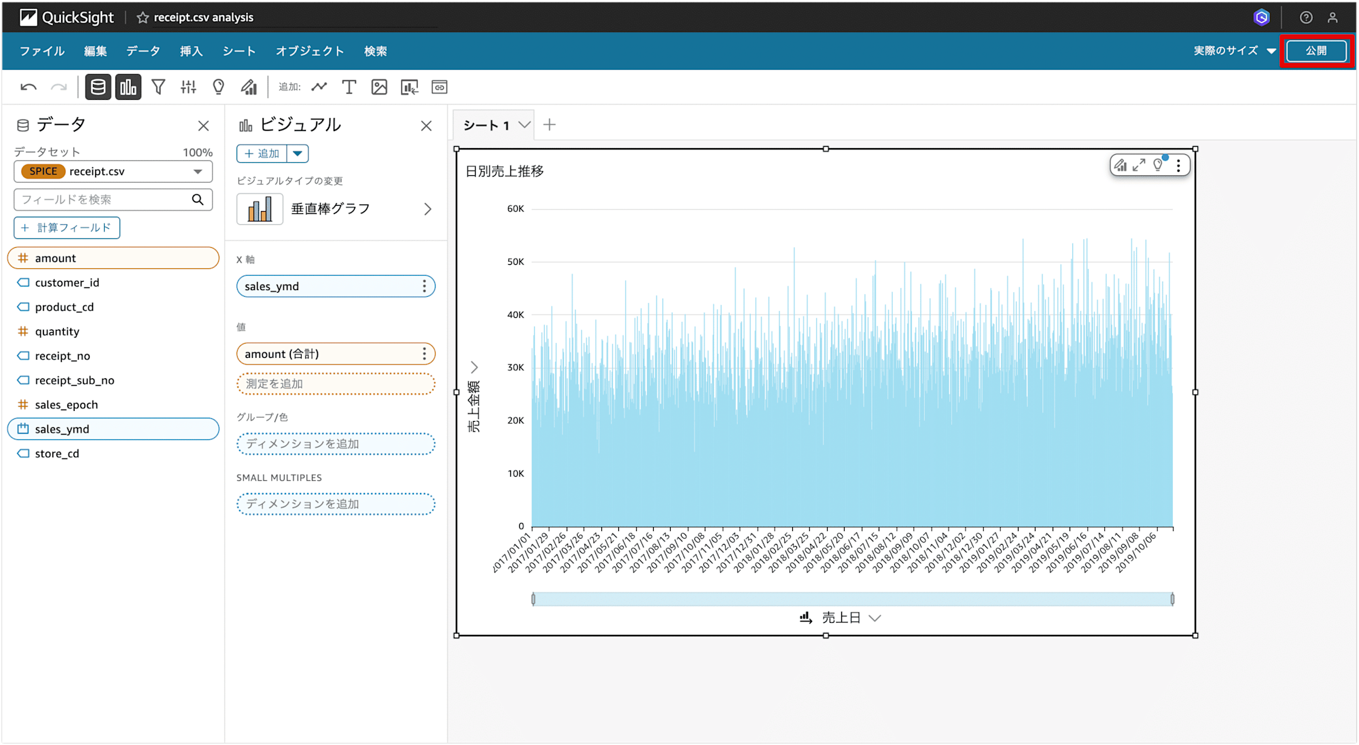Screen dimensions: 1359x745
Task: Click ディメンションを追加 under SMALL MULTIPLES
Action: 336,504
